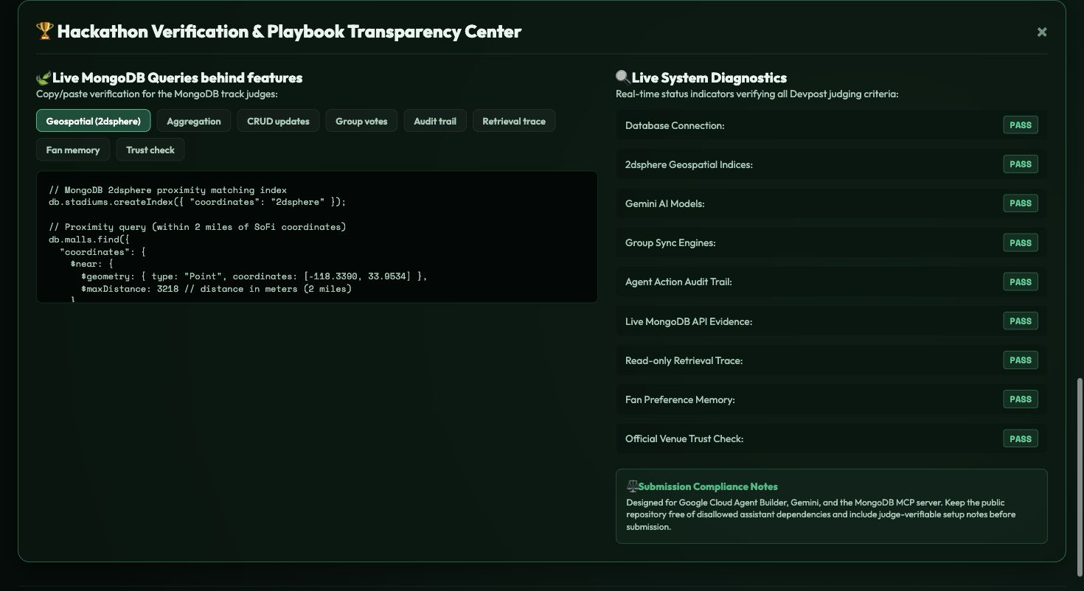Click the '// MongoDB 2dsphere proximity matching index' comment
This screenshot has width=1084, height=591.
click(x=167, y=190)
